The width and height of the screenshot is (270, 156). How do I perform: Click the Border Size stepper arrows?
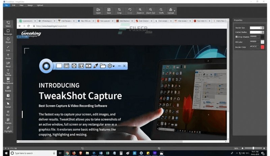tap(263, 28)
